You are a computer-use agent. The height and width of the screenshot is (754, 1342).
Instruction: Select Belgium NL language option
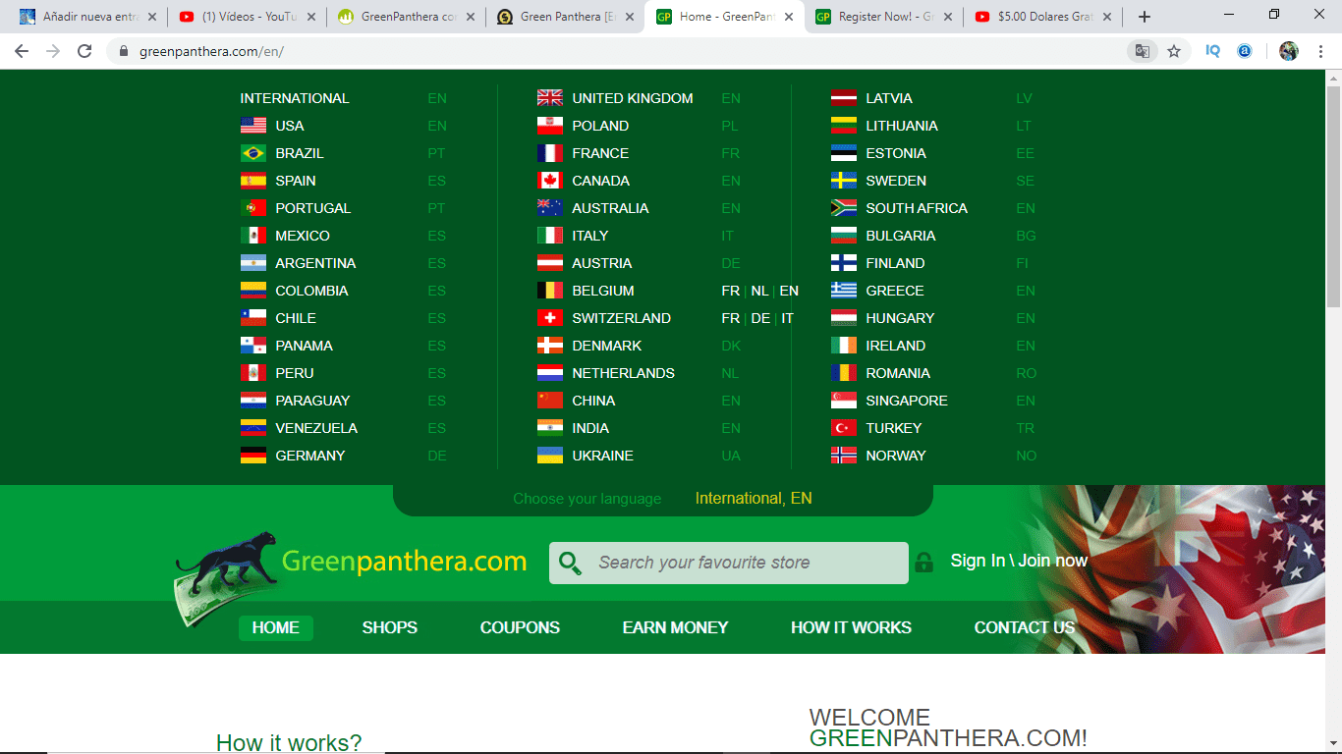click(x=759, y=291)
